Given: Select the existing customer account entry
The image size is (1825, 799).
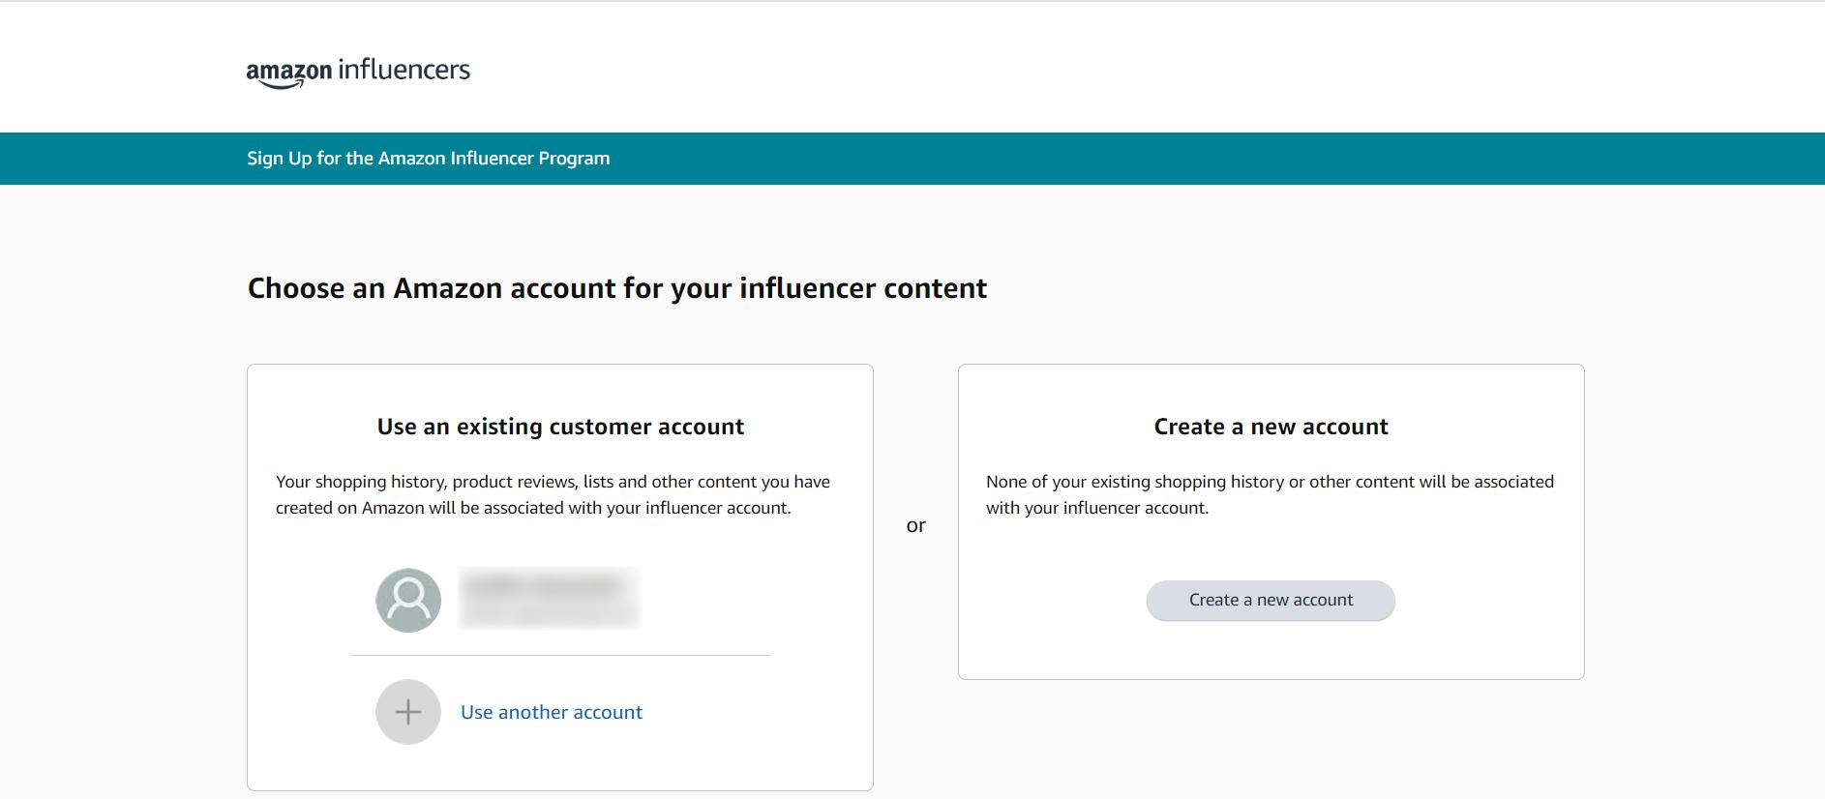Looking at the screenshot, I should [542, 598].
